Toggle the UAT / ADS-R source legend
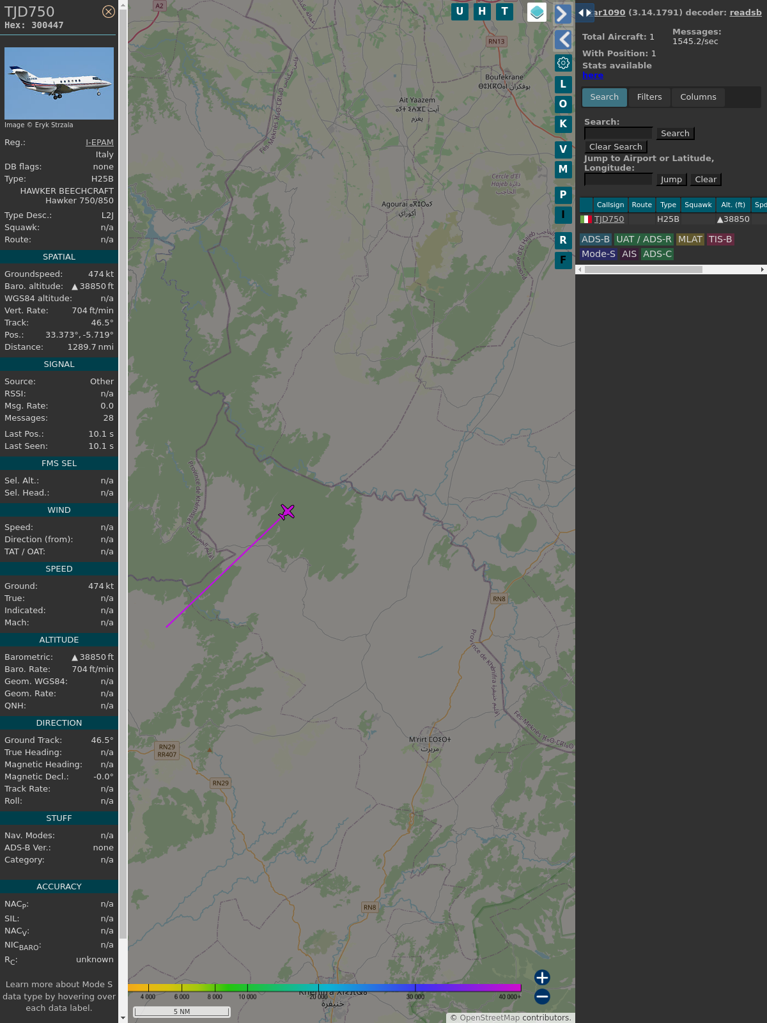767x1023 pixels. (644, 239)
